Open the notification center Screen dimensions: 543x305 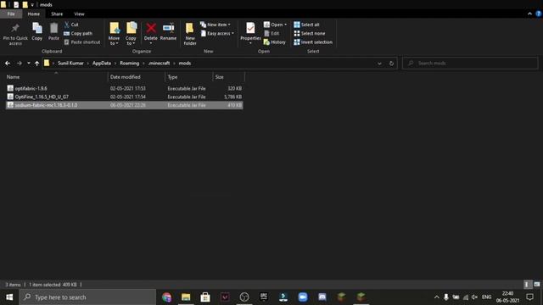click(x=529, y=297)
